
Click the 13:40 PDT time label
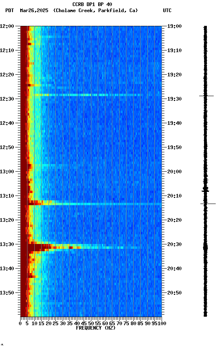click(7, 269)
